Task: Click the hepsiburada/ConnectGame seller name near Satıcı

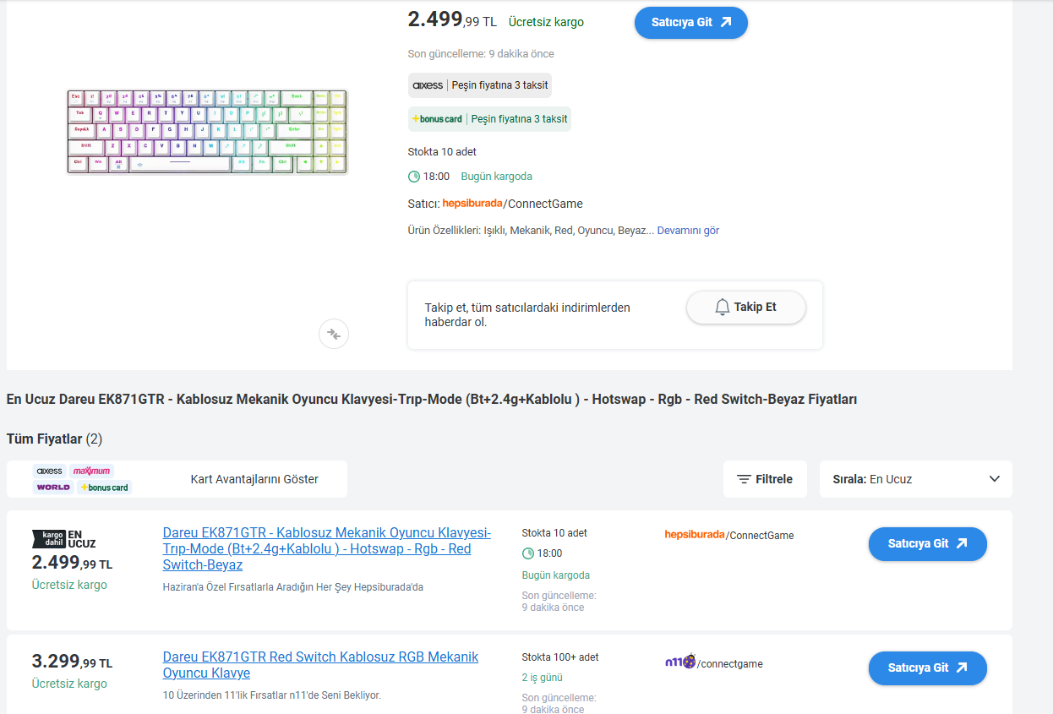Action: coord(512,204)
